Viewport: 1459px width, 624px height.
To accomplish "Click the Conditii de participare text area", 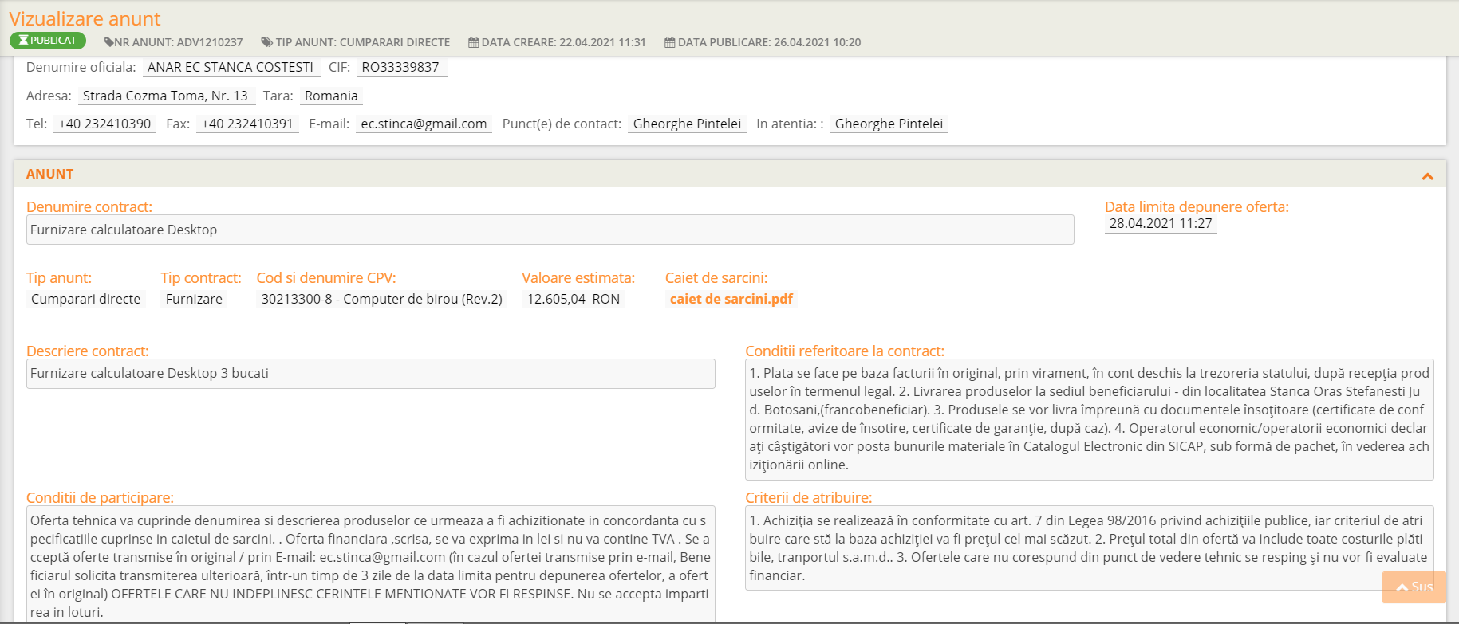I will coord(371,565).
